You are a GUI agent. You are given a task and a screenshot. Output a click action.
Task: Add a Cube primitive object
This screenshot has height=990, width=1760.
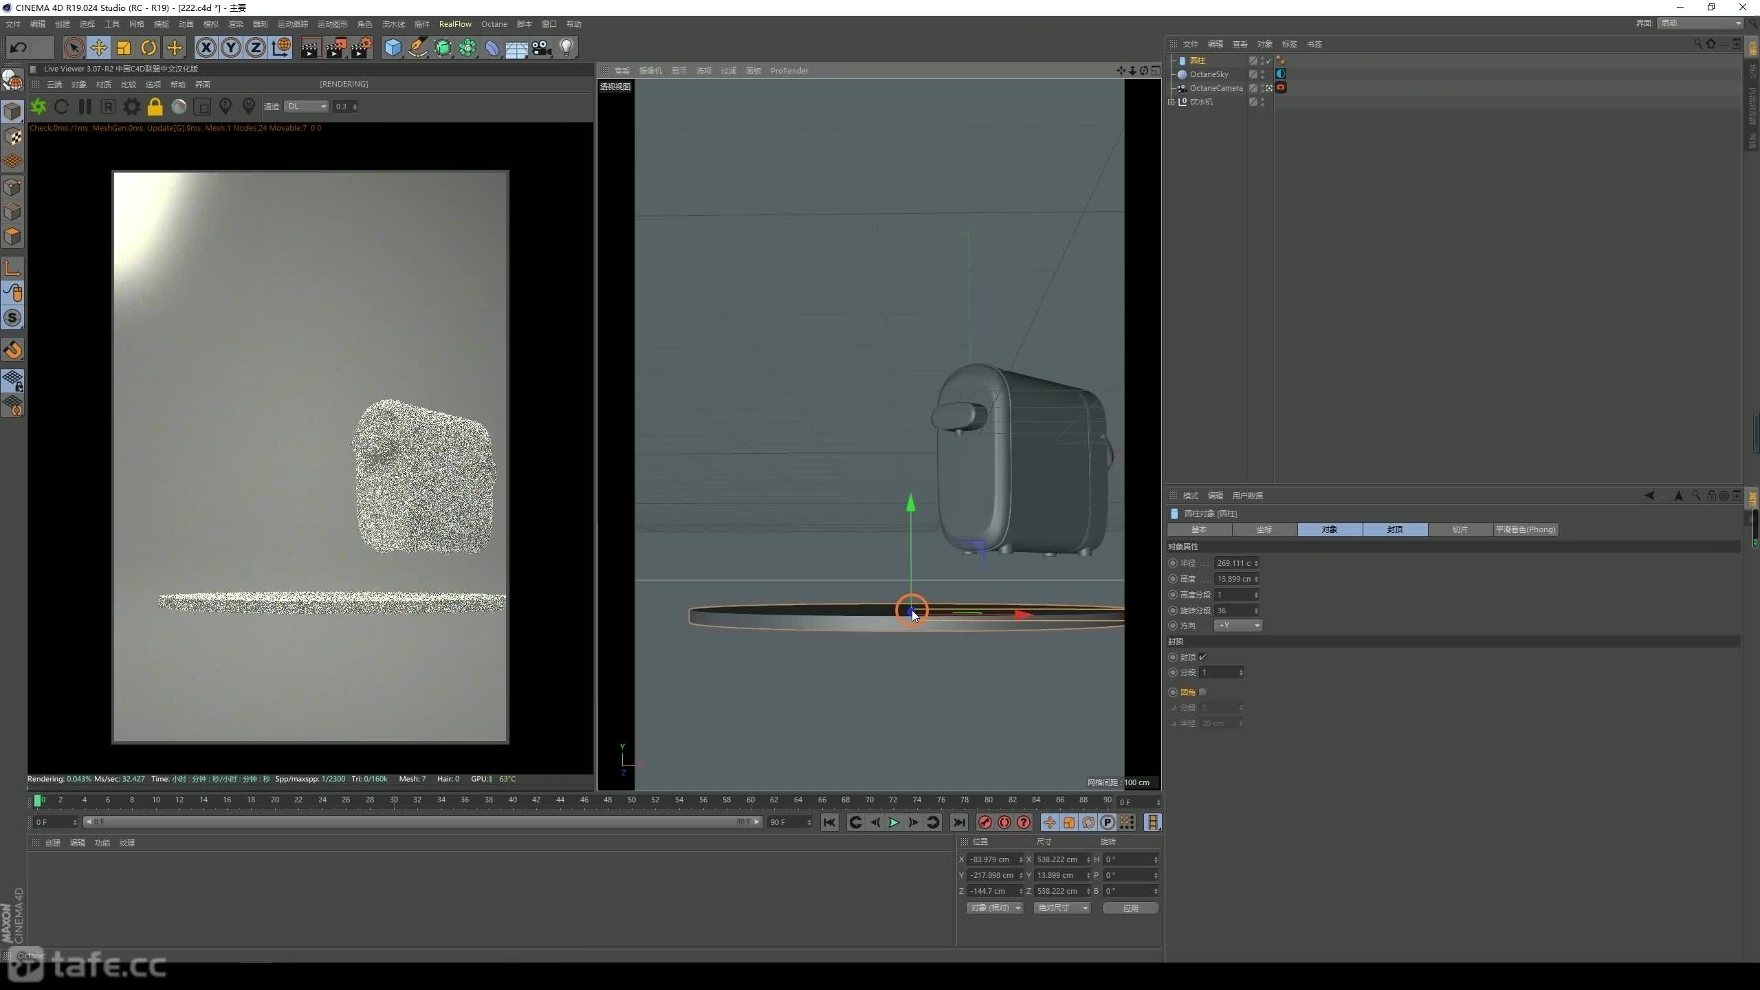[x=393, y=47]
